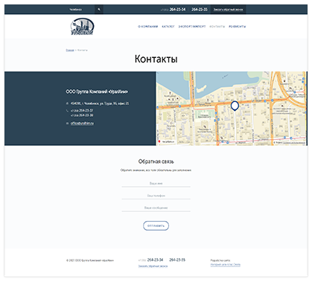The width and height of the screenshot is (312, 282).
Task: Open the "Реквизиты" menu item
Action: (x=238, y=27)
